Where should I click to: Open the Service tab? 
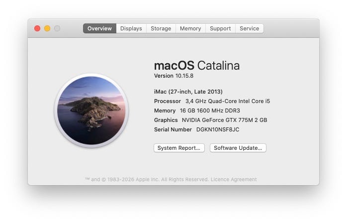point(250,28)
